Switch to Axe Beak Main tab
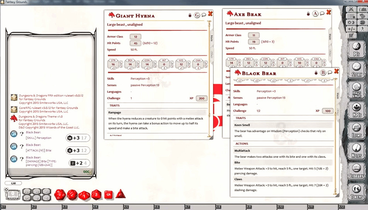The width and height of the screenshot is (368, 210). [x=330, y=37]
